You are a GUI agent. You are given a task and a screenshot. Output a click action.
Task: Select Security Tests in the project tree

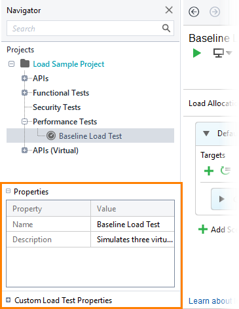pos(56,107)
